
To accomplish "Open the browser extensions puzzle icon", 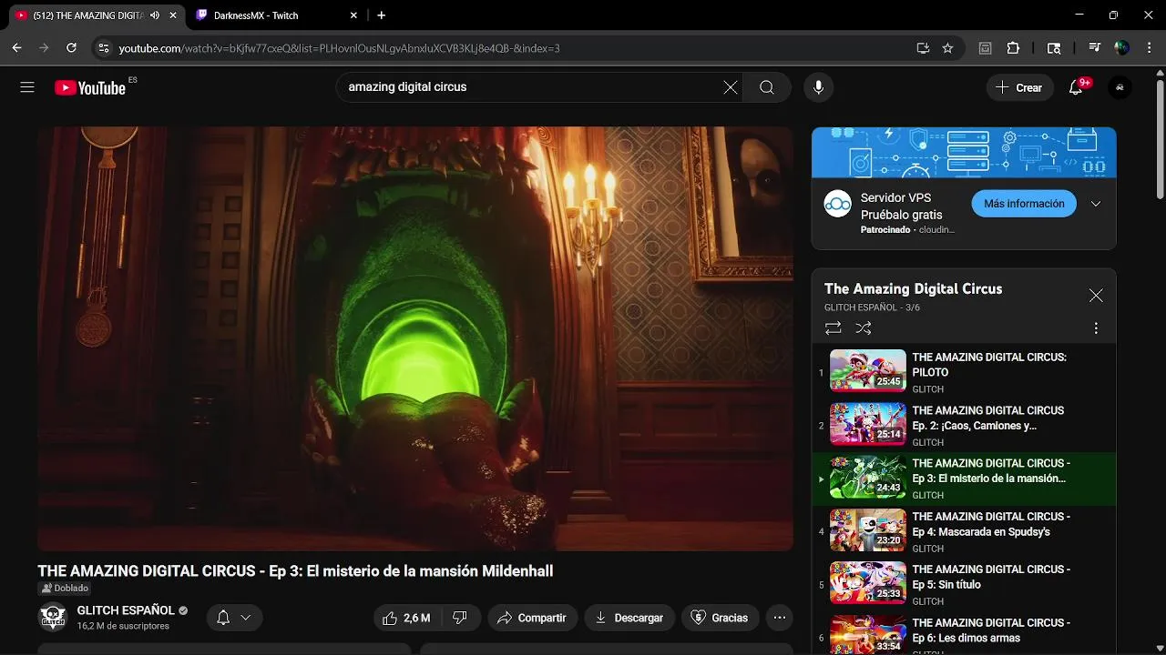I will click(1013, 48).
